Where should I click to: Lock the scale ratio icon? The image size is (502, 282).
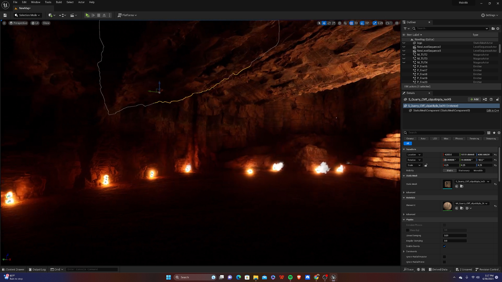pos(426,165)
